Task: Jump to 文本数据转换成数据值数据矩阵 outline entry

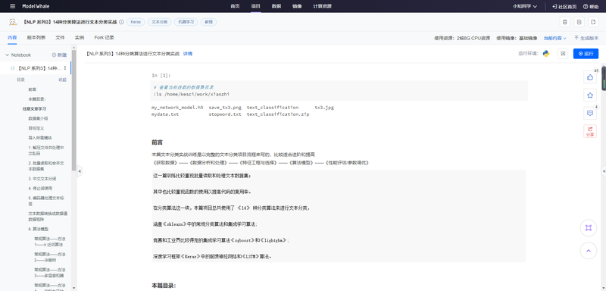Action: coord(48,216)
